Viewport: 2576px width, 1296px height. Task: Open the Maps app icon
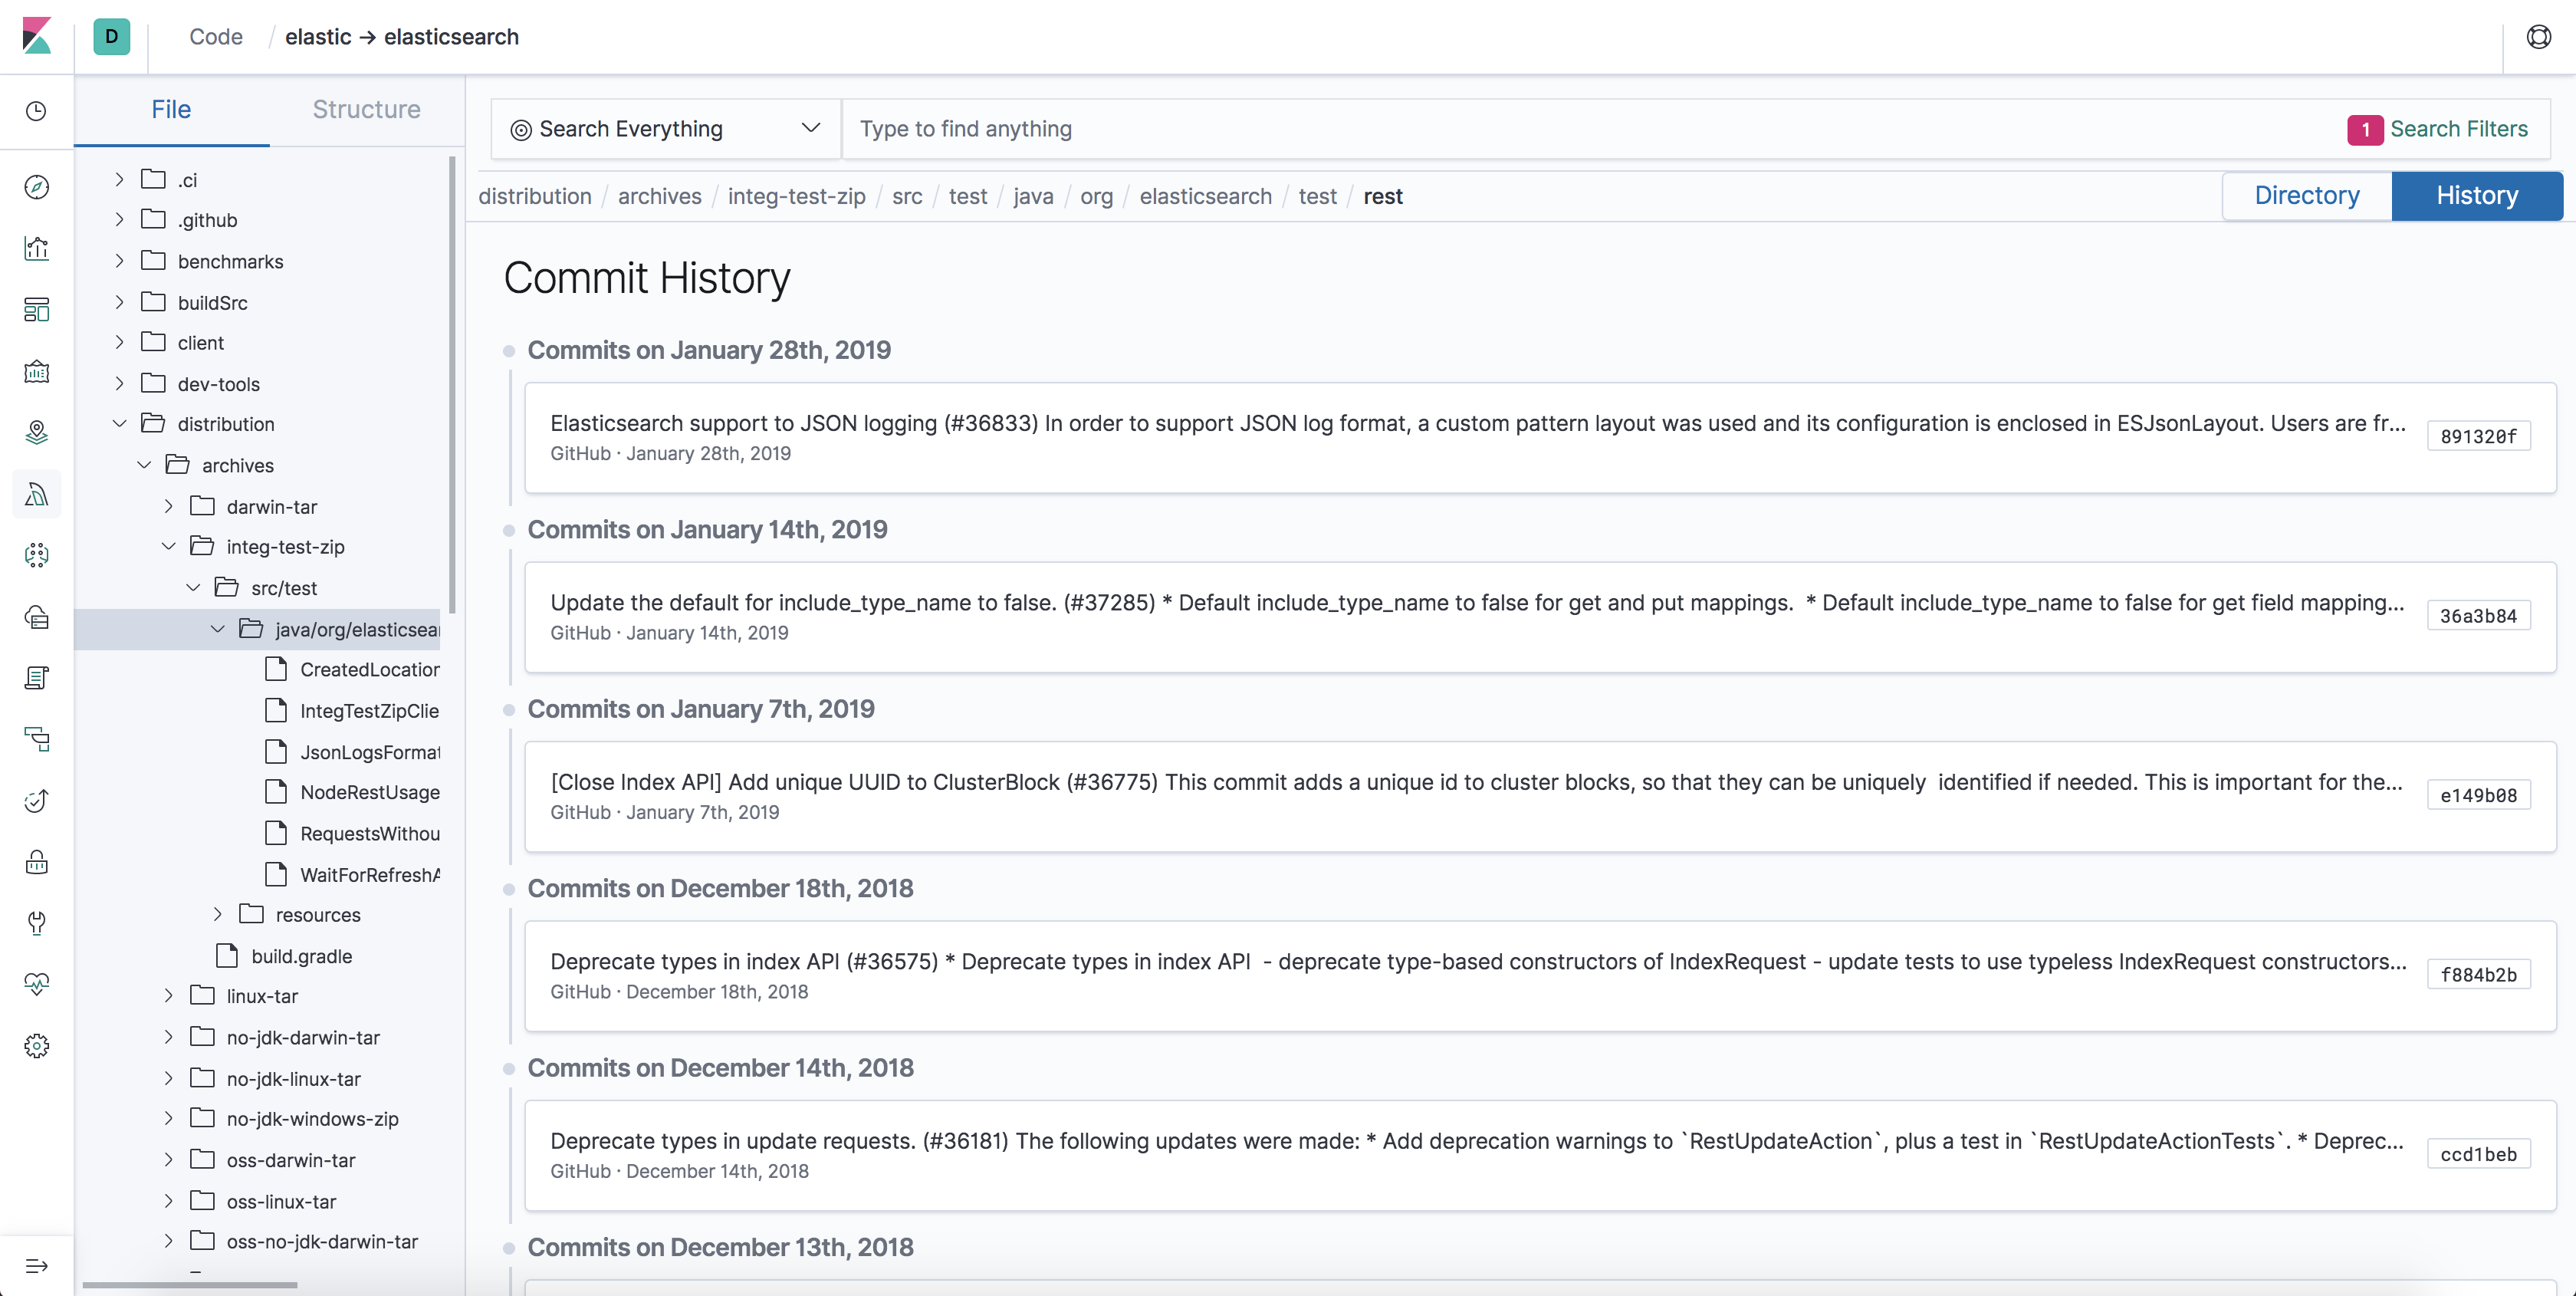pyautogui.click(x=37, y=432)
